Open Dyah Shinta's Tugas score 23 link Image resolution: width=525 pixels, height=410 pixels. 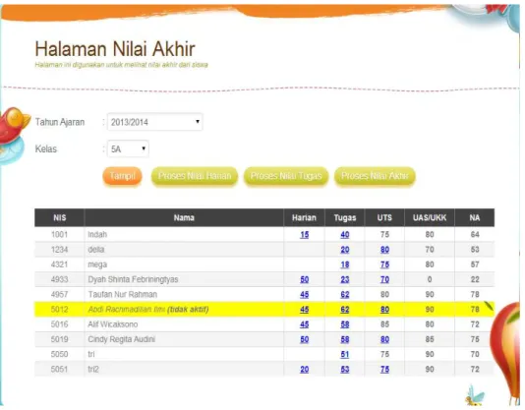pyautogui.click(x=345, y=279)
